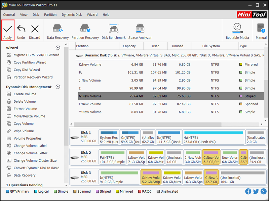Select the L:New Volume row
Viewport: 269px width, 201px height.
click(171, 104)
